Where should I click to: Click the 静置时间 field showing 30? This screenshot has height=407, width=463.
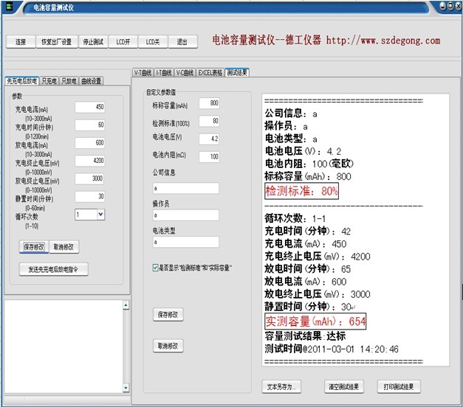[90, 196]
